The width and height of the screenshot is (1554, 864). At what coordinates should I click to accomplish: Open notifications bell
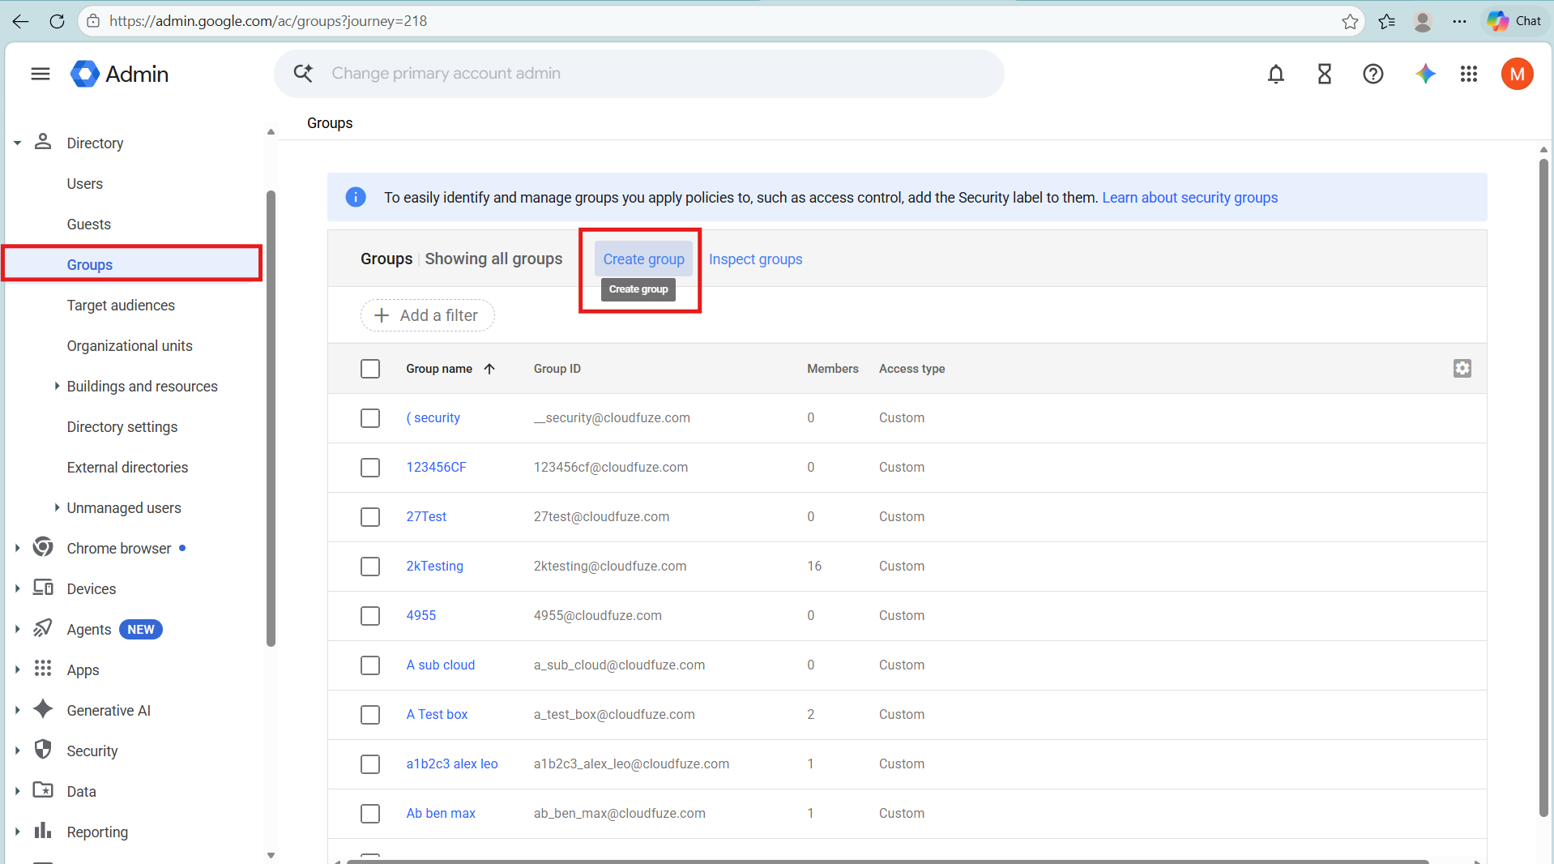[x=1276, y=74]
